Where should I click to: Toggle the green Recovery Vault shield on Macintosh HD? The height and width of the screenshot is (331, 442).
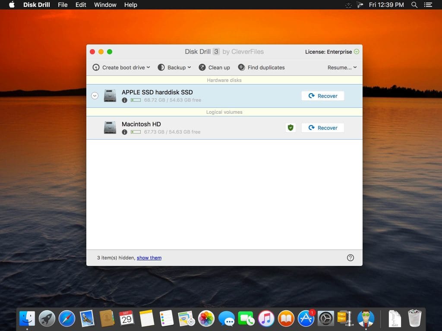click(290, 128)
